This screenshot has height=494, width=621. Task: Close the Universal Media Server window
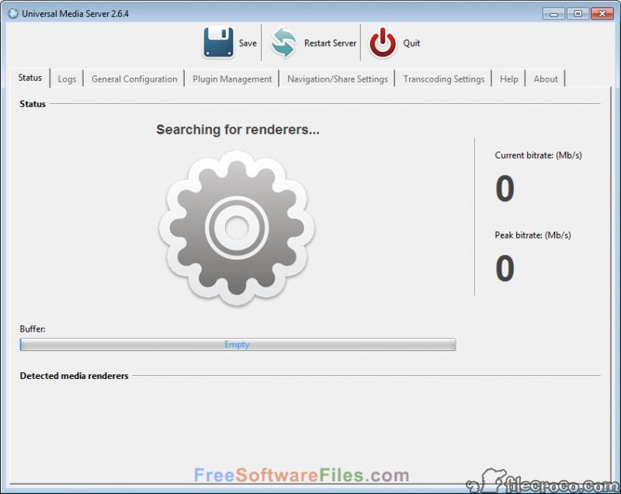point(602,14)
